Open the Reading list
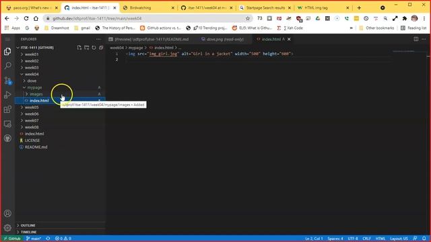This screenshot has width=431, height=242. 413,28
